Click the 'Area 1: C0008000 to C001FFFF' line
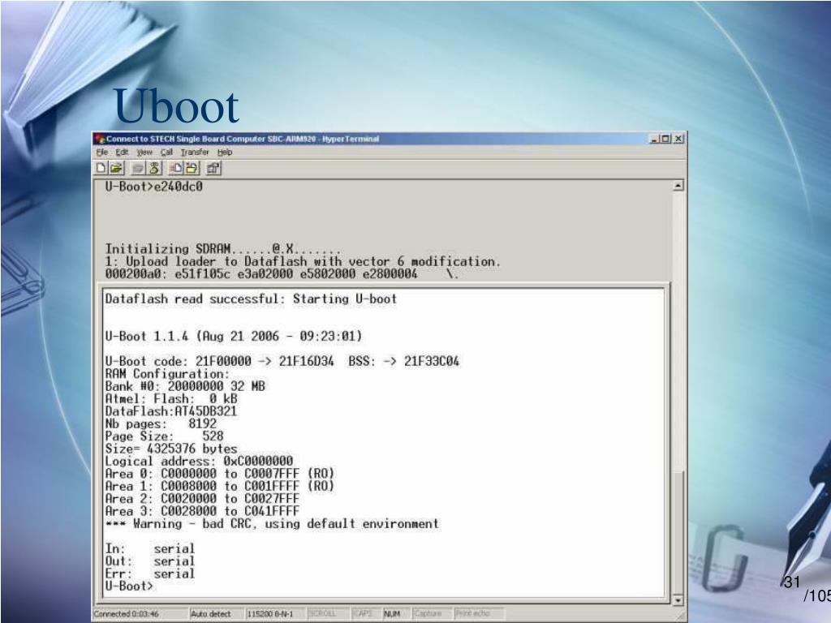 (220, 486)
